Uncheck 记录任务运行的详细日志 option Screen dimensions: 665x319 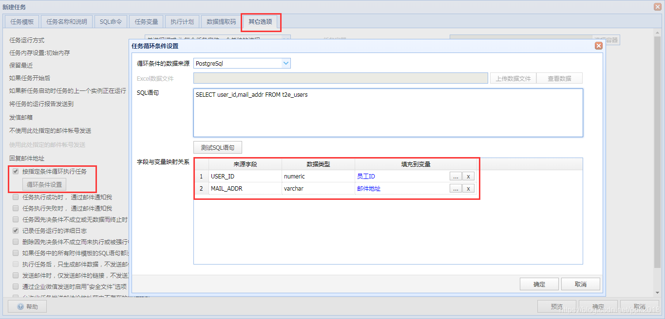point(17,230)
